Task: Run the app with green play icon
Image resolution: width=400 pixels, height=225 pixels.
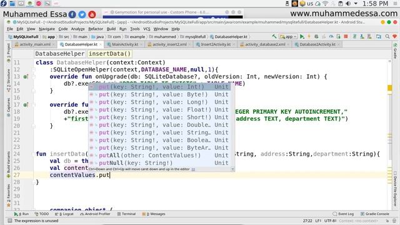Action: click(x=302, y=36)
